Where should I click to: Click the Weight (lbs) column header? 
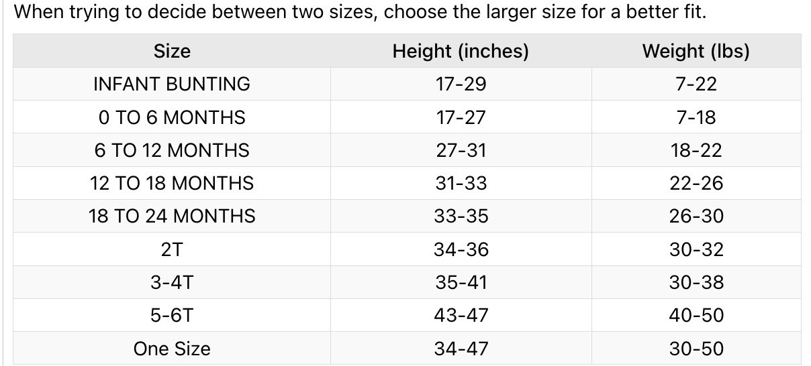point(696,51)
